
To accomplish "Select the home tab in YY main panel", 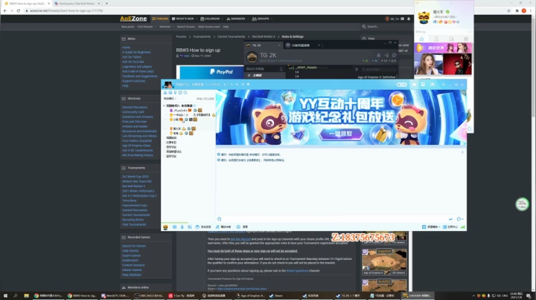I will [422, 39].
